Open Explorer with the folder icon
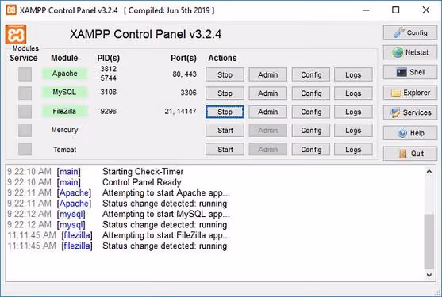This screenshot has height=297, width=442. point(410,93)
